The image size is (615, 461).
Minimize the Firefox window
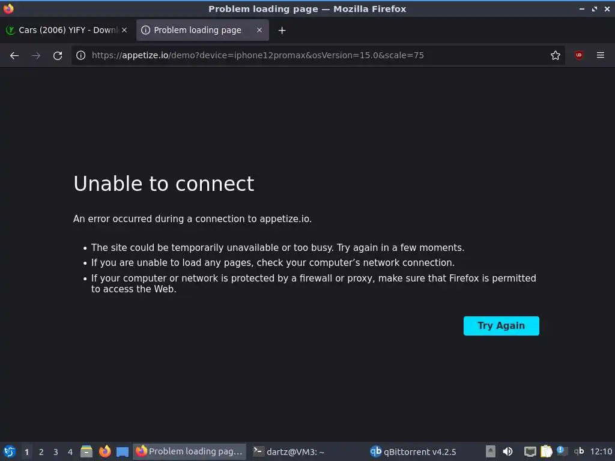tap(581, 8)
